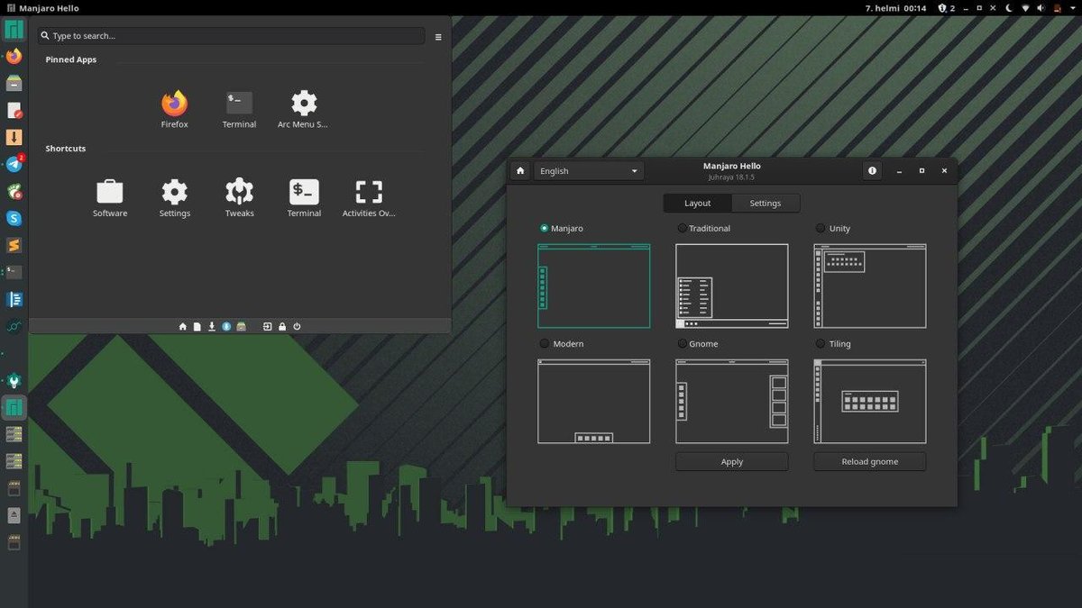Click Manjaro layout preview thumbnail
Screen dimensions: 1082x608
pyautogui.click(x=593, y=286)
